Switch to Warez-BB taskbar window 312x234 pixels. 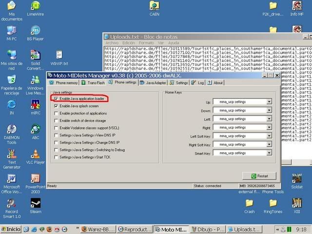[x=98, y=230]
